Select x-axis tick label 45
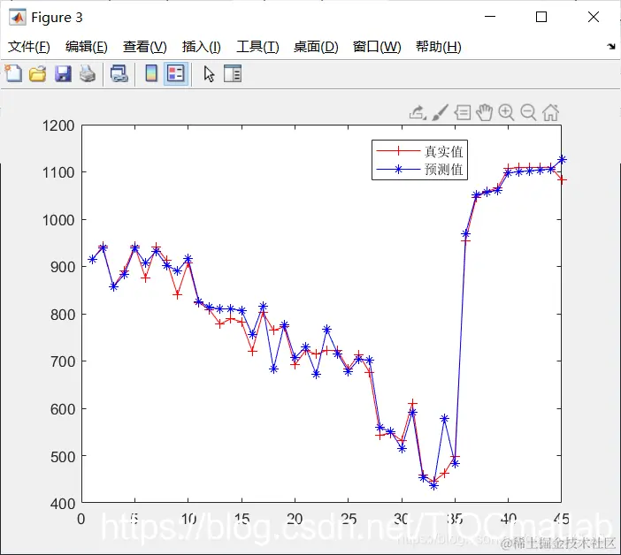621x555 pixels. click(561, 519)
